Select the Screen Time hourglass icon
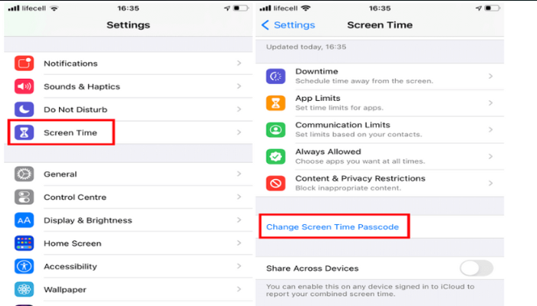Image resolution: width=537 pixels, height=306 pixels. pos(24,132)
